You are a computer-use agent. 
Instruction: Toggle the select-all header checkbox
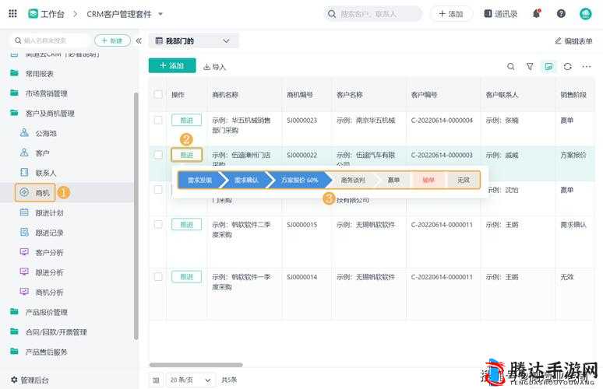pos(158,94)
